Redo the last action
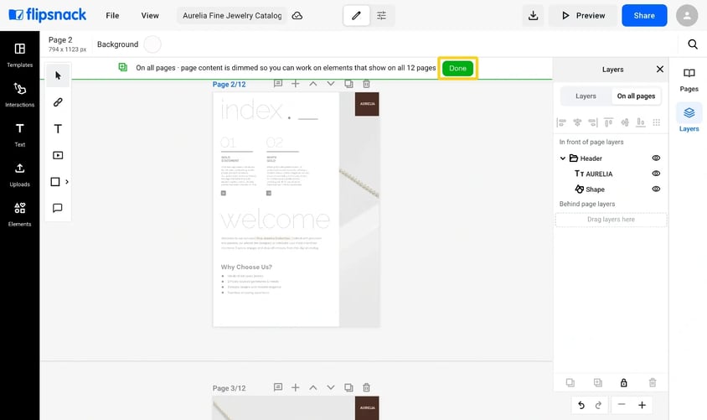Viewport: 707px width, 420px height. [598, 405]
